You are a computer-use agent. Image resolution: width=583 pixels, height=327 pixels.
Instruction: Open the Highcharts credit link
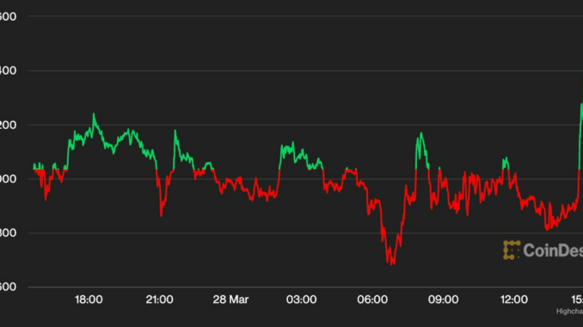(569, 312)
